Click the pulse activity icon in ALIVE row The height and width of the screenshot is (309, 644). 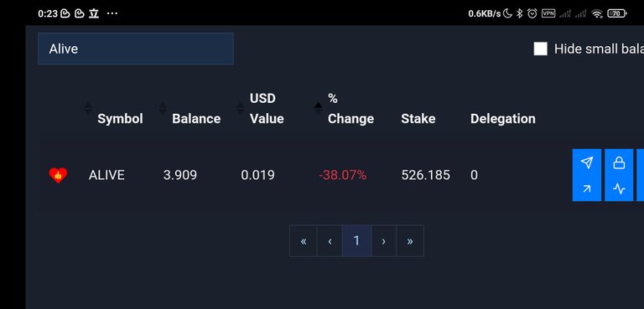[x=619, y=188]
